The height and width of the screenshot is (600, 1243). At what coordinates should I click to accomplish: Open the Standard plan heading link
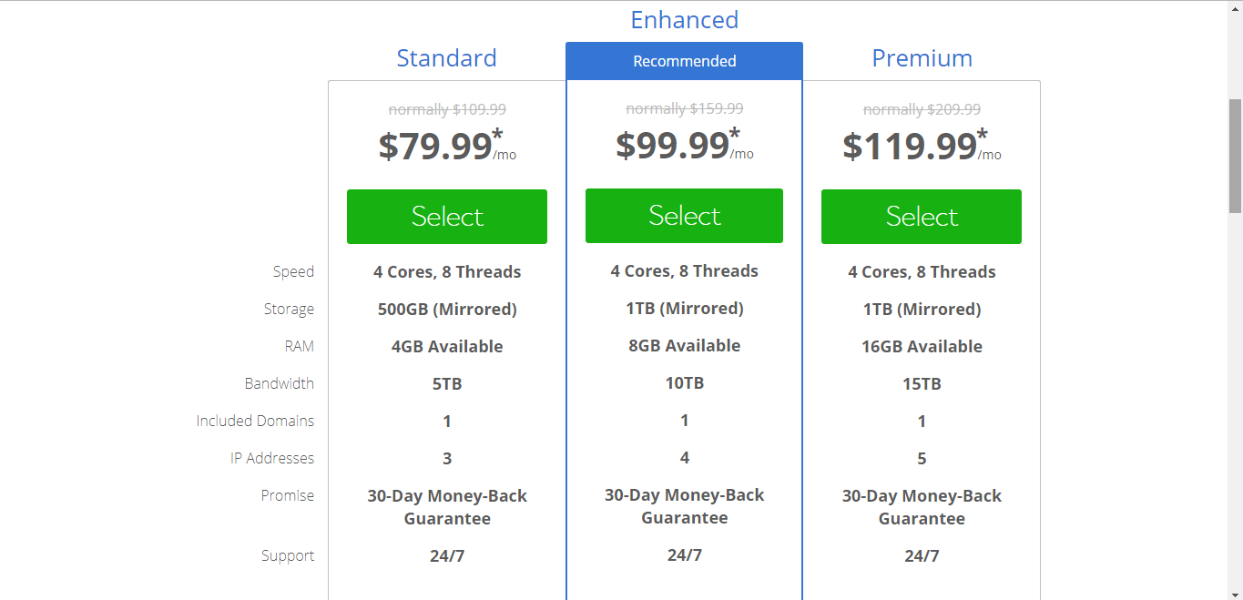446,58
